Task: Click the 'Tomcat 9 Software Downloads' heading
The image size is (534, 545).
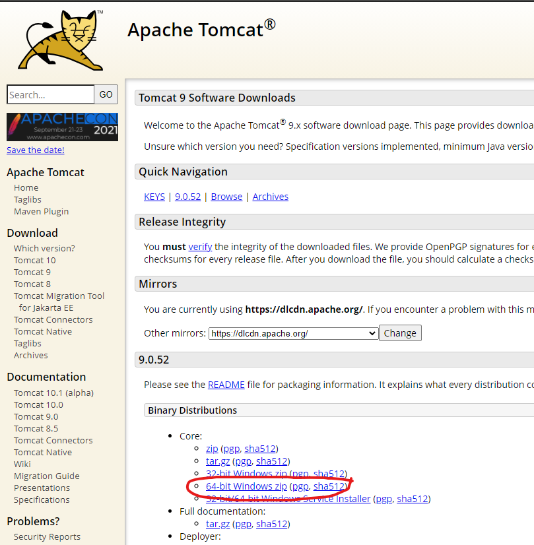Action: [x=217, y=98]
